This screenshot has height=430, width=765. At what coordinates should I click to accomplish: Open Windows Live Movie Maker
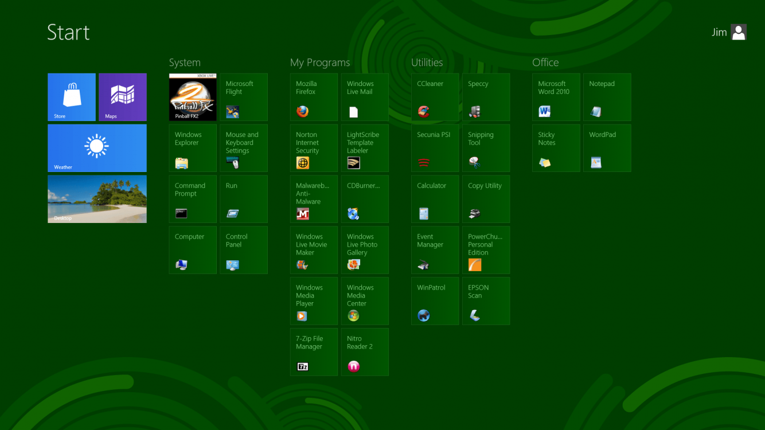coord(314,250)
